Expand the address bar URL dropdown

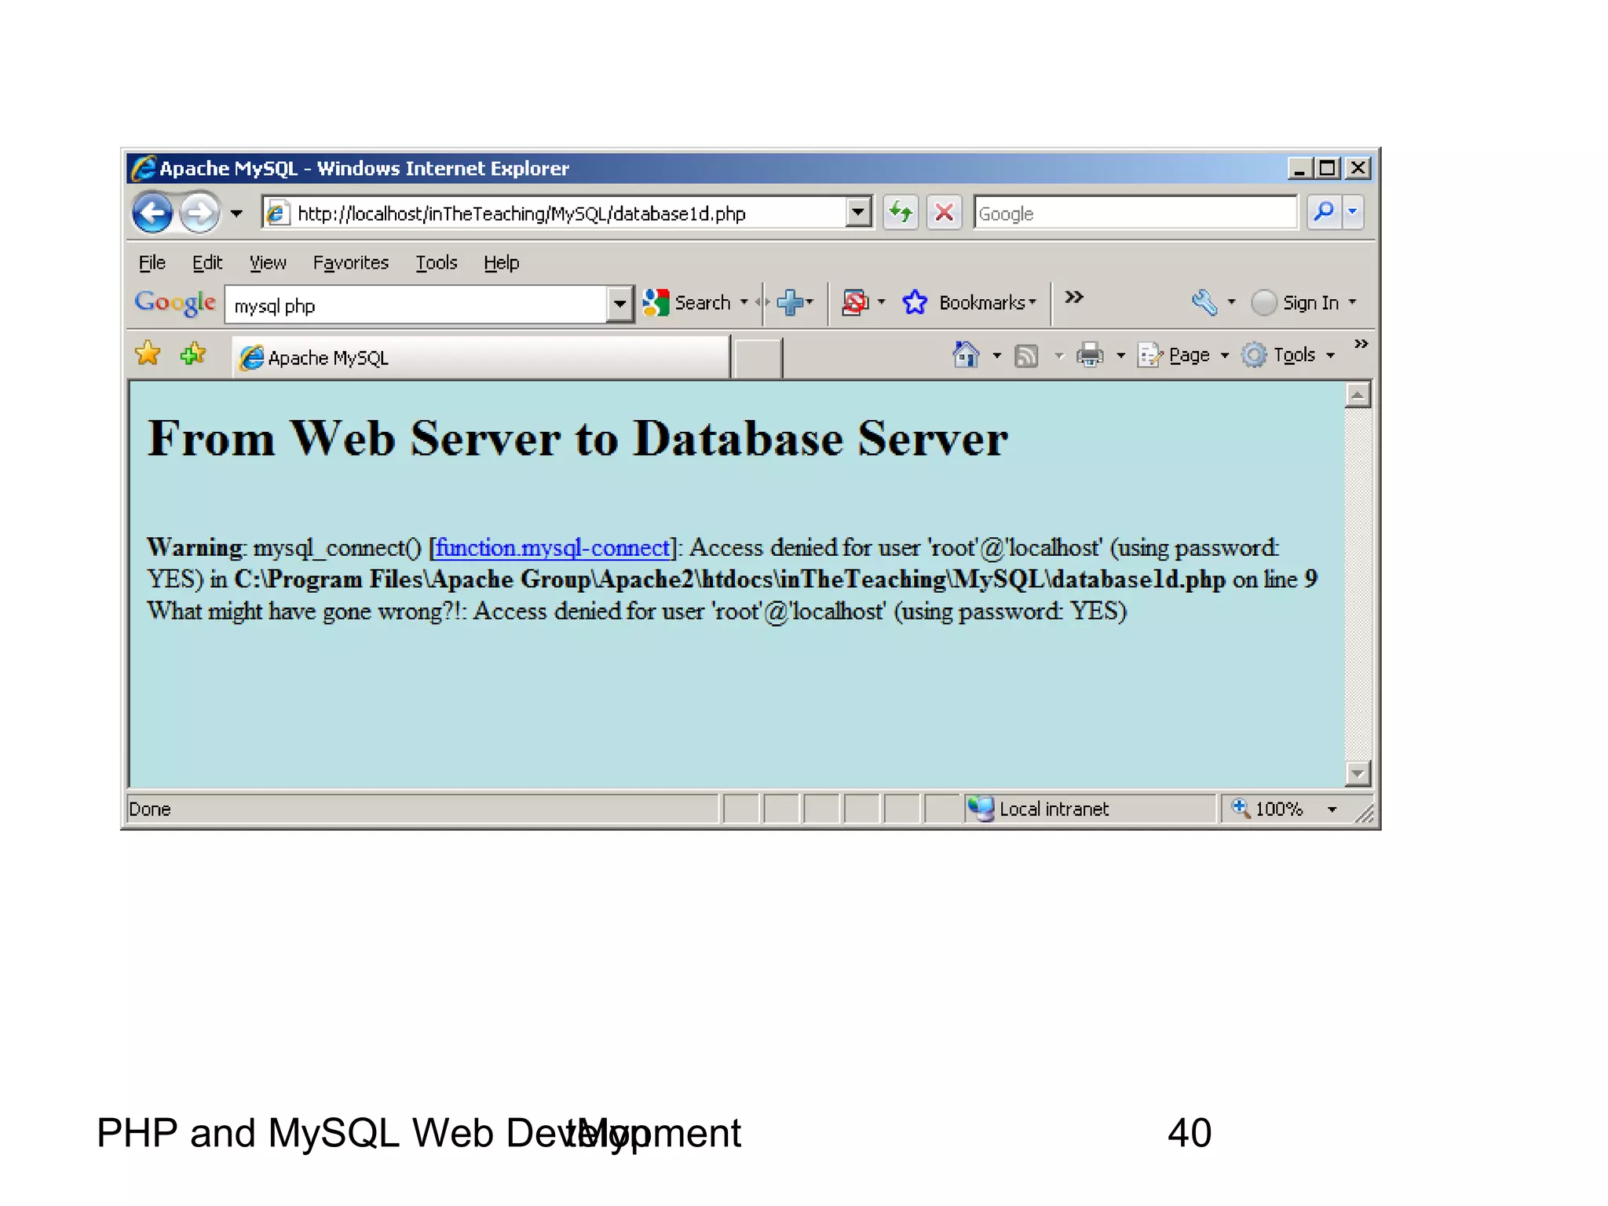pos(858,212)
